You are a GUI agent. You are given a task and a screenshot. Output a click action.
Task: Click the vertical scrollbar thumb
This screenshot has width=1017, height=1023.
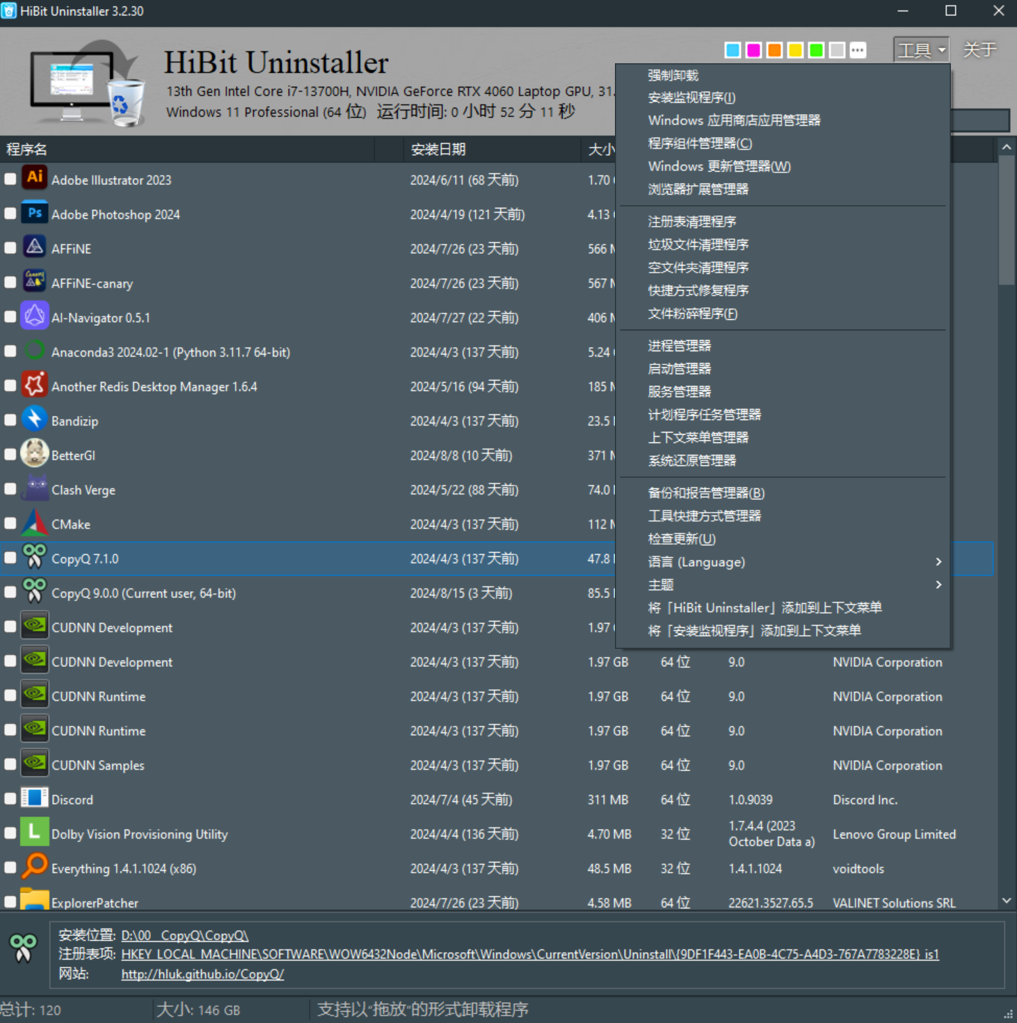1007,220
